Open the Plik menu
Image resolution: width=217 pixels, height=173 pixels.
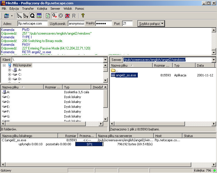point(4,9)
